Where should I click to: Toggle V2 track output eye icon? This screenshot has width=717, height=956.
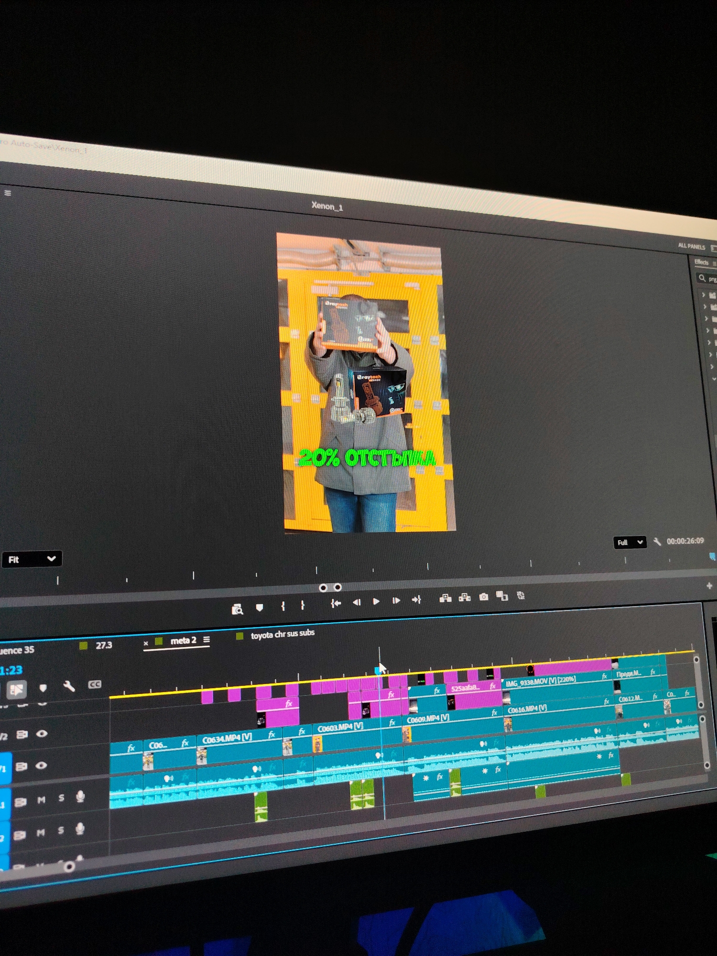click(x=42, y=733)
